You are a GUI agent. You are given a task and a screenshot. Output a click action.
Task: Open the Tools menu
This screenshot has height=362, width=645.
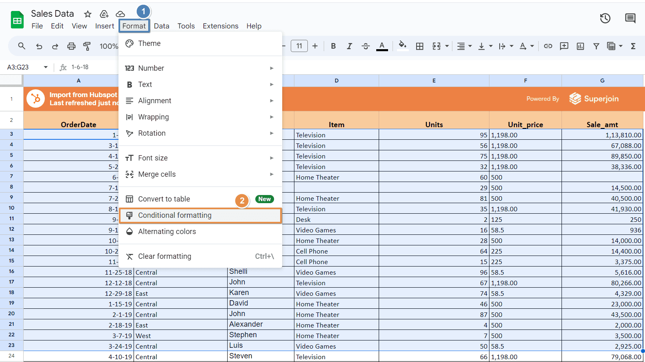(186, 26)
